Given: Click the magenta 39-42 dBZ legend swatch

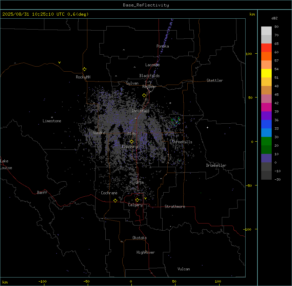Looking at the screenshot, I should tap(266, 107).
